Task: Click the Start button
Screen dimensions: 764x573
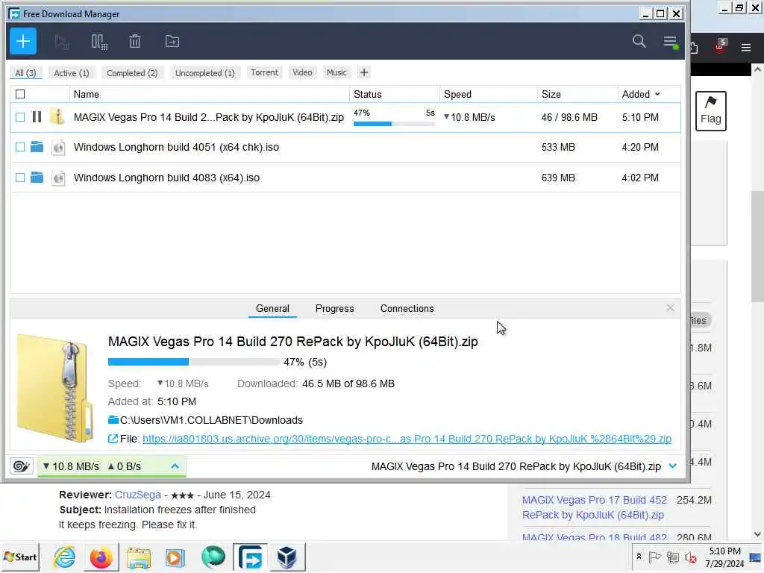Action: click(20, 557)
